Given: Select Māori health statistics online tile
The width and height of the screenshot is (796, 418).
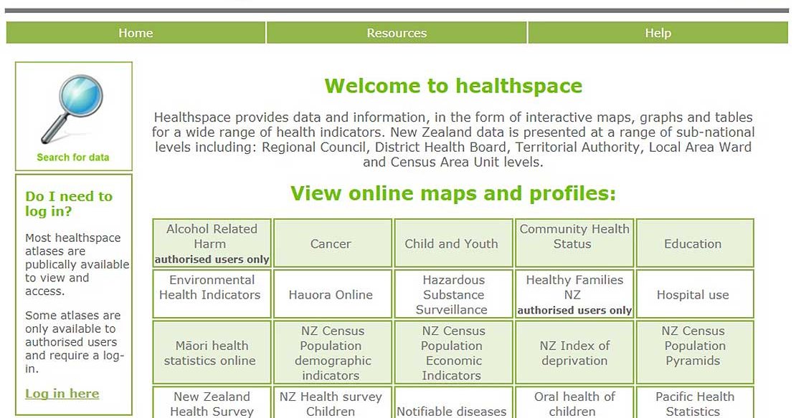Looking at the screenshot, I should click(x=212, y=353).
